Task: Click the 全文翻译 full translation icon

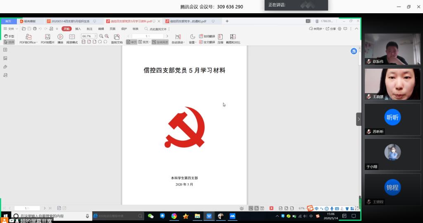Action: (207, 42)
